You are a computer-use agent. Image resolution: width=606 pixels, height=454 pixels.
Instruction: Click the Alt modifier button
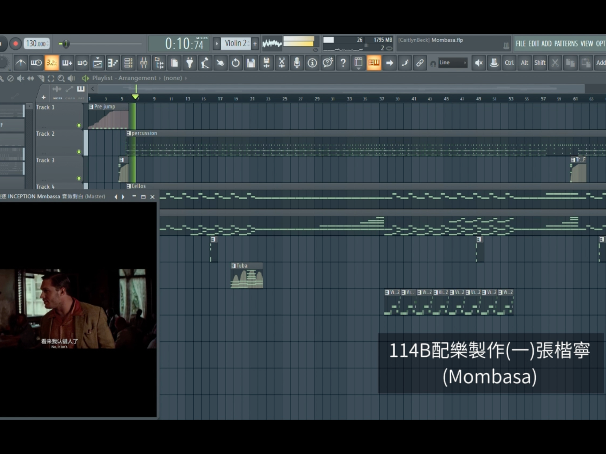coord(525,63)
